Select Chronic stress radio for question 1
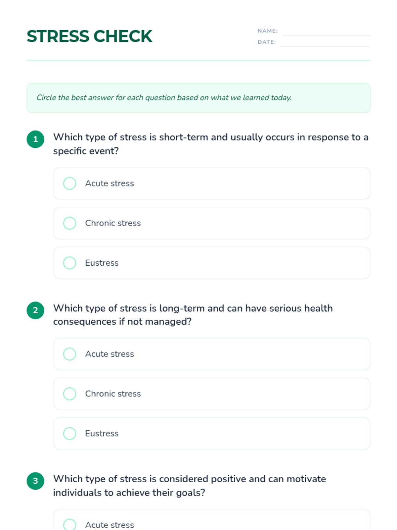The image size is (397, 530). click(69, 223)
